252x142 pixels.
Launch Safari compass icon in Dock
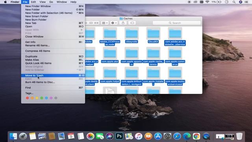(x=177, y=136)
